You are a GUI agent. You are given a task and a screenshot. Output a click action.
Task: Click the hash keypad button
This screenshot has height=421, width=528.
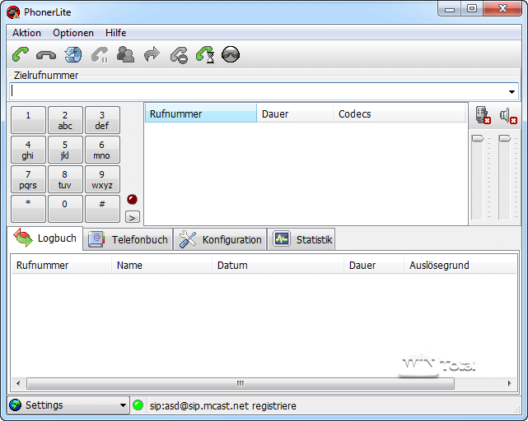coord(102,209)
